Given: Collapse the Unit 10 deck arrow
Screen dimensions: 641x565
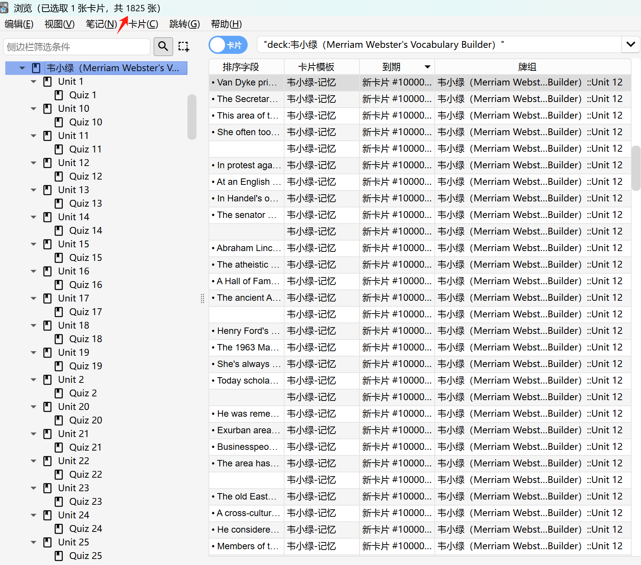Looking at the screenshot, I should pos(33,109).
